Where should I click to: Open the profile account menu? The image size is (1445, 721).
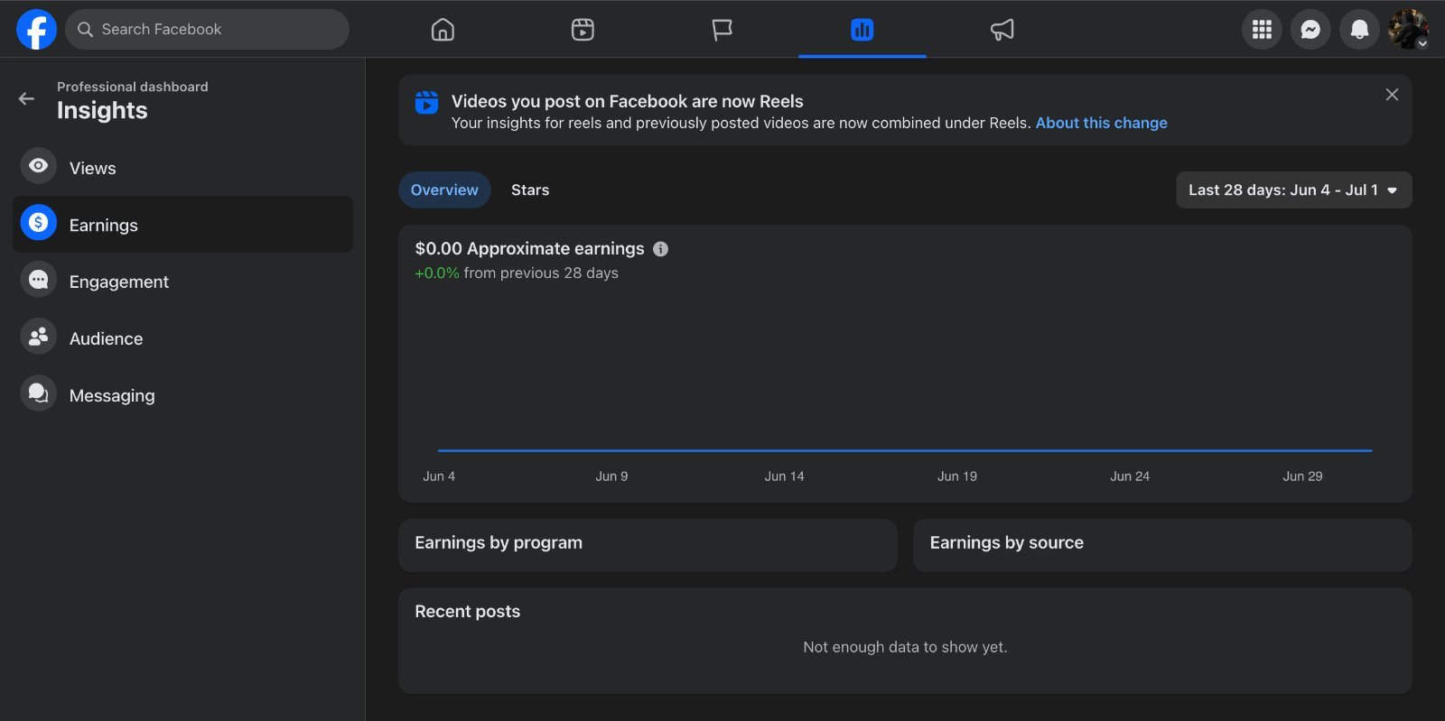click(x=1408, y=30)
